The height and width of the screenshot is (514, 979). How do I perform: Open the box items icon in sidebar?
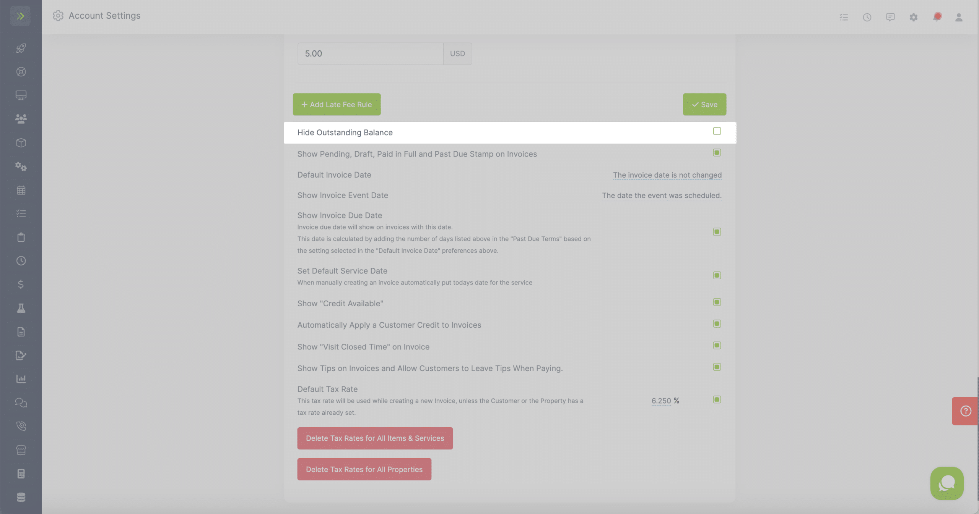click(x=21, y=142)
